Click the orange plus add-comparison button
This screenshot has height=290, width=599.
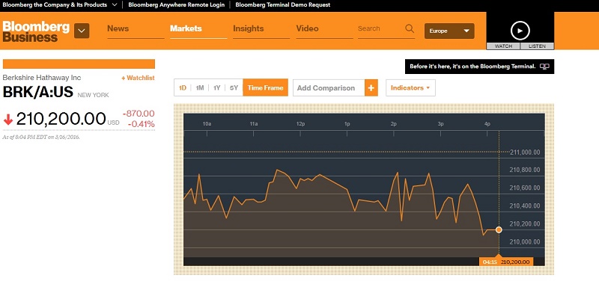pos(371,87)
